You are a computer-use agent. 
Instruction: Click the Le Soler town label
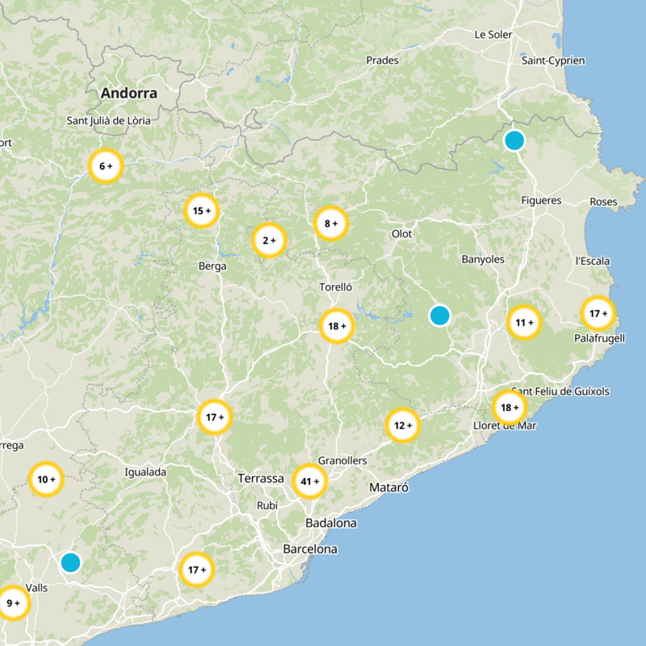[x=493, y=35]
